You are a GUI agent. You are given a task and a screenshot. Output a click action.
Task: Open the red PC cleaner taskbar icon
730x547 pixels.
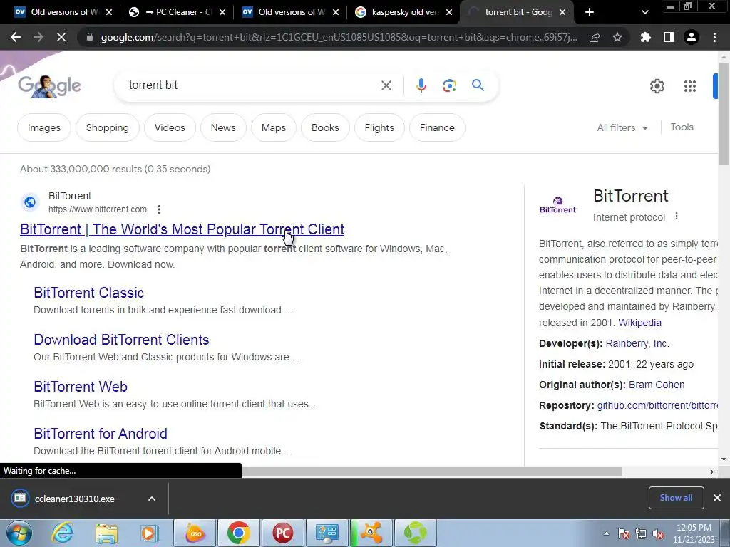(282, 533)
